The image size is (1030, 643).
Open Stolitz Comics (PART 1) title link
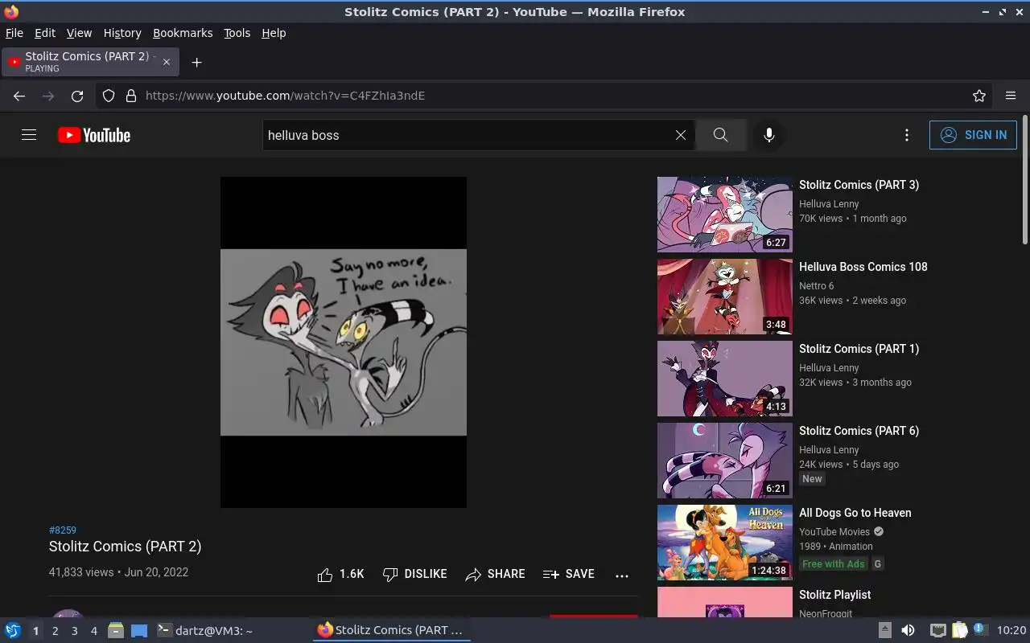tap(859, 349)
